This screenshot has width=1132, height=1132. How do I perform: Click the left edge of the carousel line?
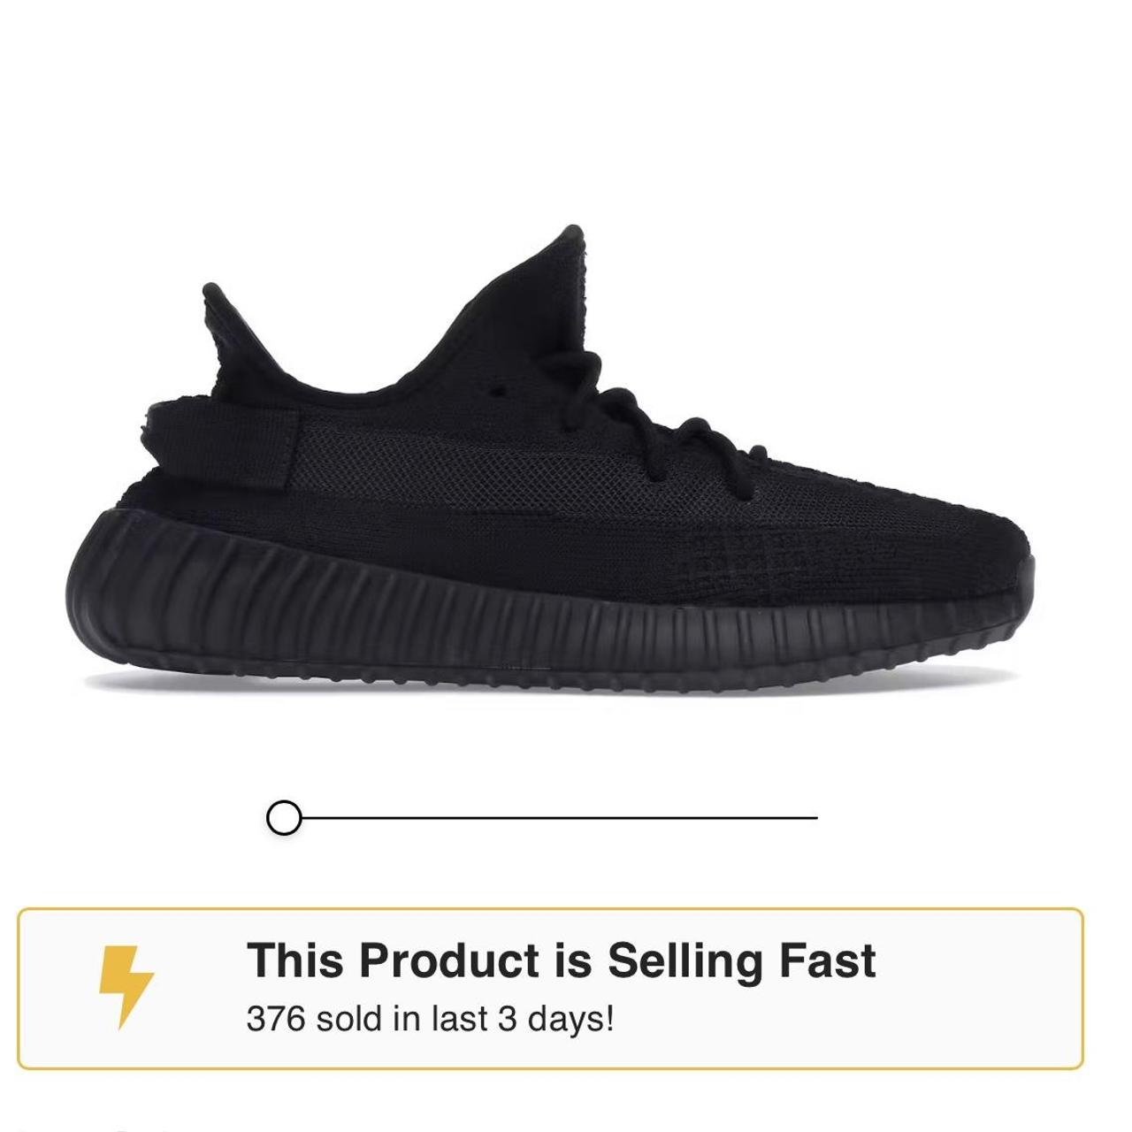tap(305, 818)
